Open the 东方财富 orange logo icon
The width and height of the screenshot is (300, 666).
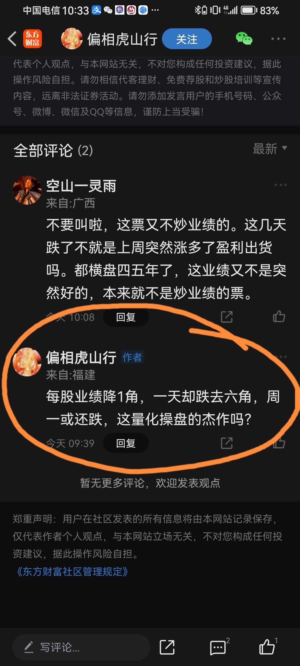pyautogui.click(x=32, y=39)
